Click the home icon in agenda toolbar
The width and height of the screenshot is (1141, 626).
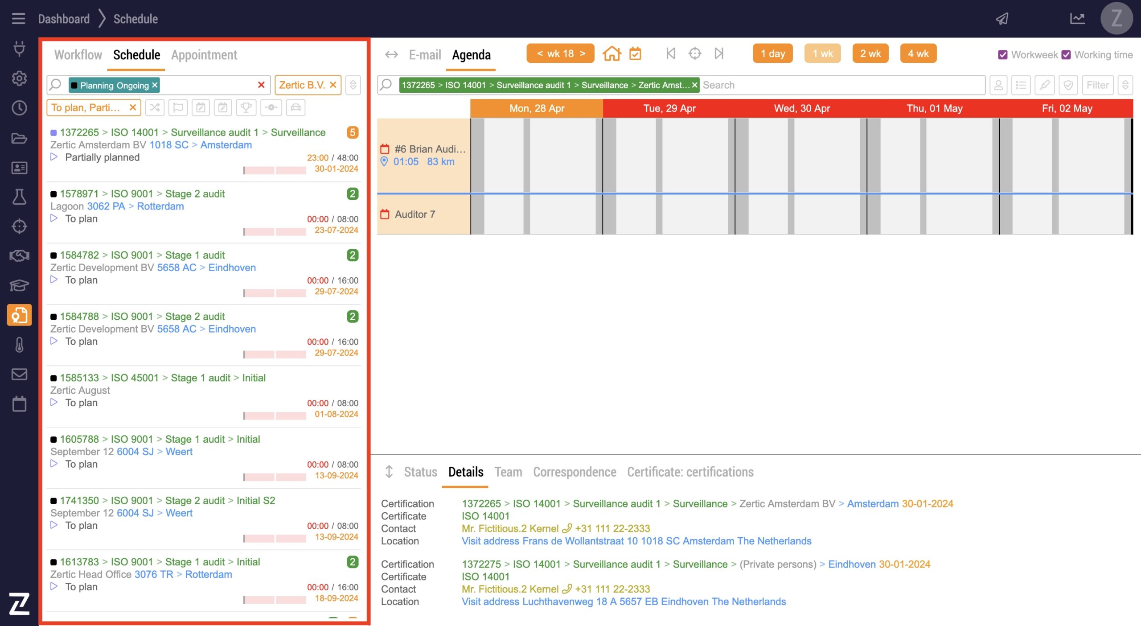tap(612, 54)
